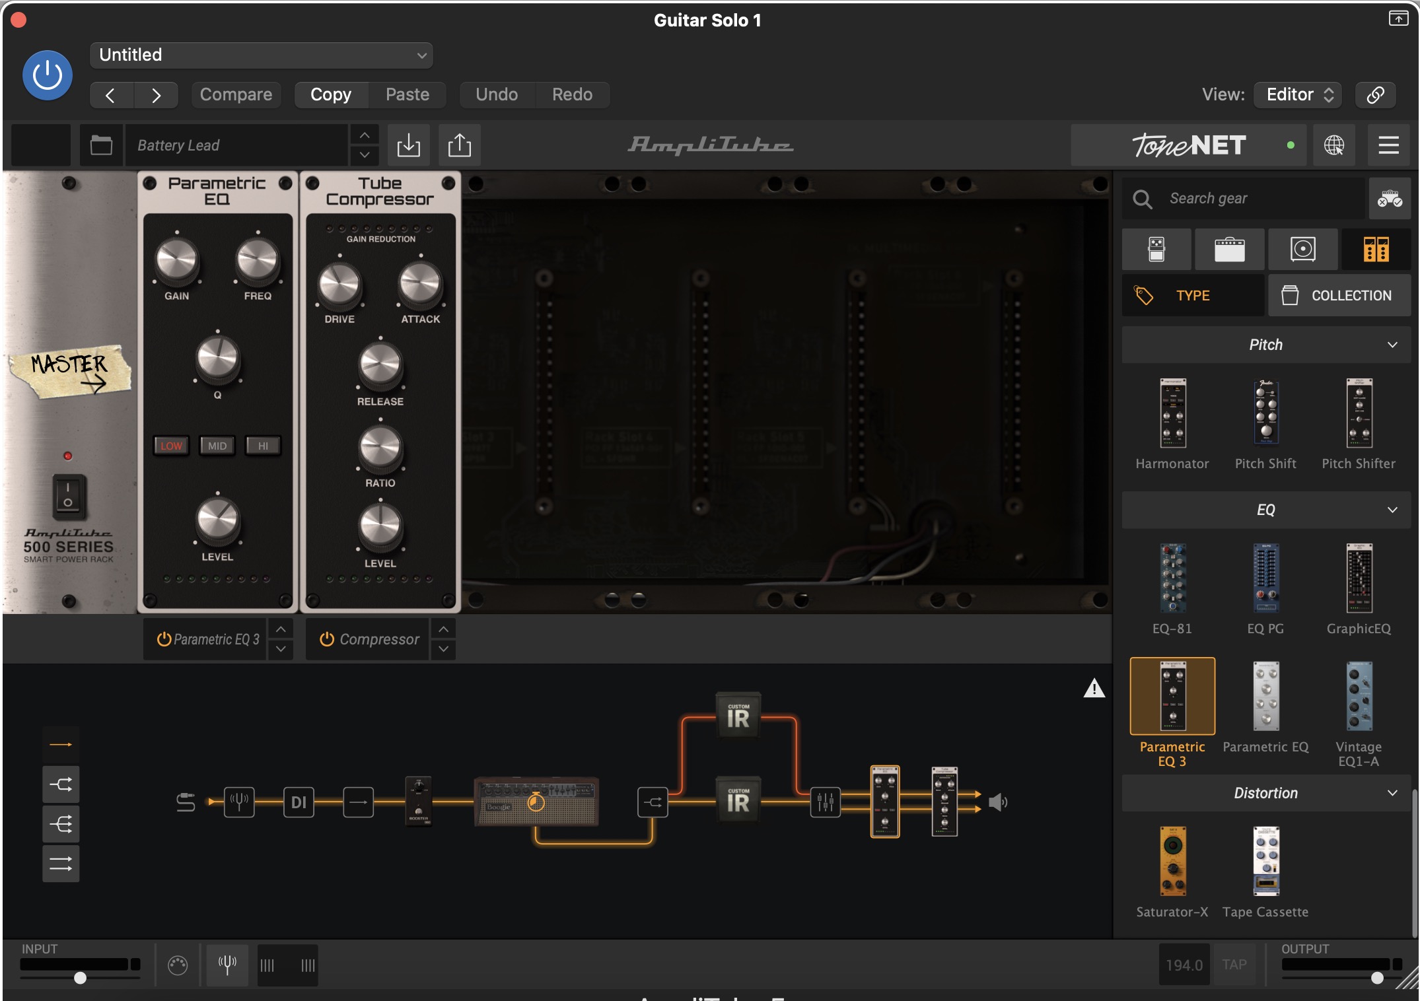Select the single serial signal routing

click(61, 745)
